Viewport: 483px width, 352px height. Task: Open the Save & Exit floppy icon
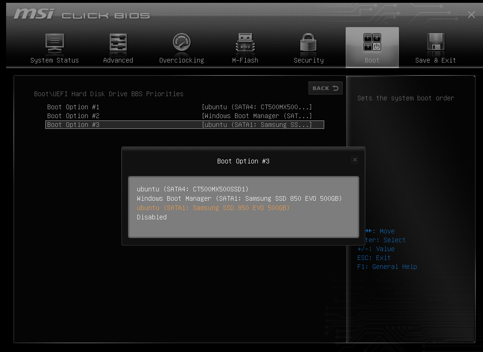pos(435,42)
